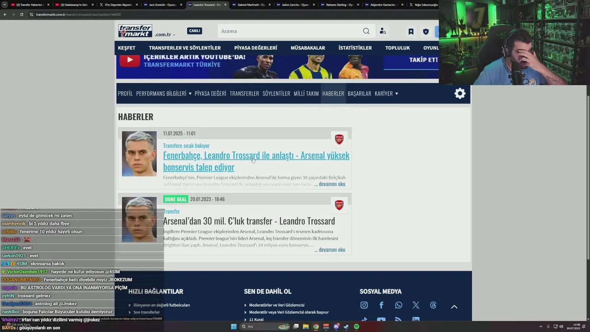
Task: Click the YouTube banner play icon
Action: tap(130, 59)
